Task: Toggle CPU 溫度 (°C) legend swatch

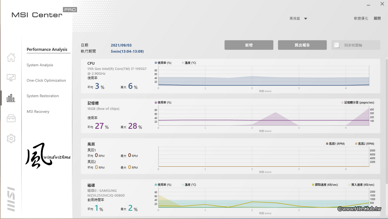Action: pyautogui.click(x=183, y=63)
